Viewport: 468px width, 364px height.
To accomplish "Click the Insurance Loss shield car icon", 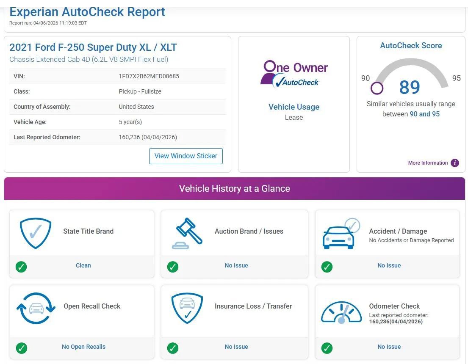I will tap(187, 308).
